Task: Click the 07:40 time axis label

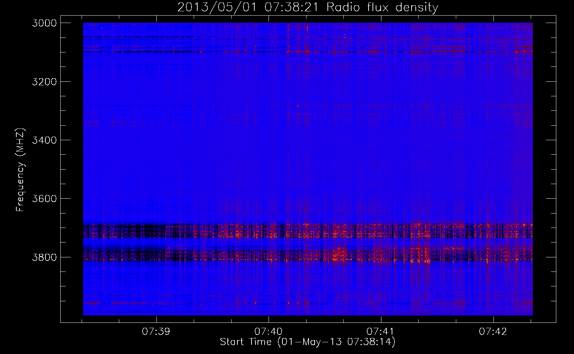Action: [269, 332]
